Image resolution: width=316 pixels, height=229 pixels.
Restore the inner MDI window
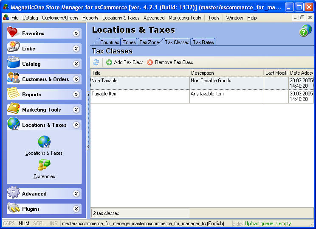[x=302, y=18]
